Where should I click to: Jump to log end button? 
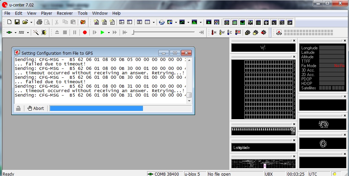[202, 33]
